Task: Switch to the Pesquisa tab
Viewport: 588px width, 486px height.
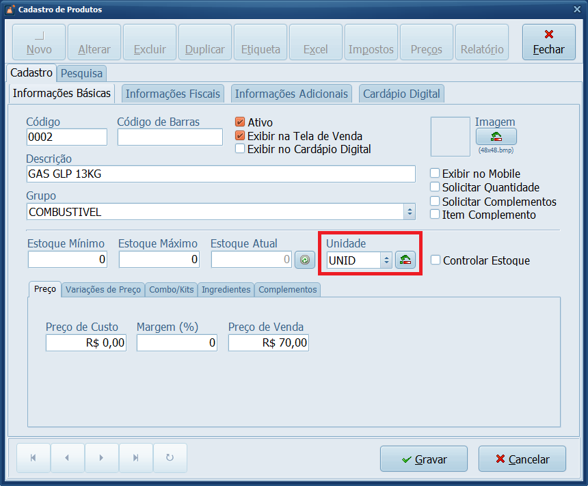Action: point(81,73)
